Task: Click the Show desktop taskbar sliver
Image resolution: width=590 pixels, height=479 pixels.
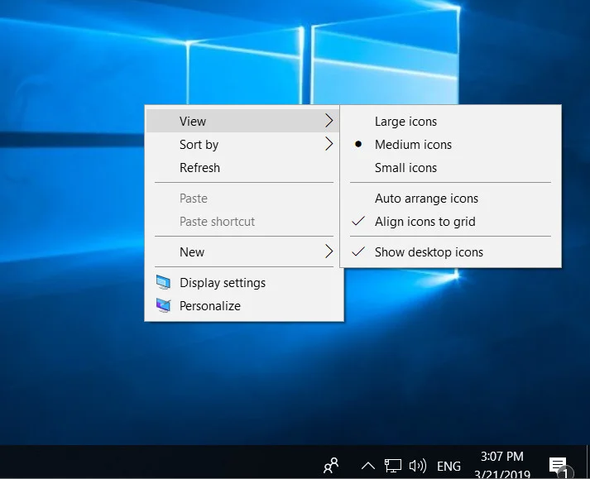Action: [587, 462]
